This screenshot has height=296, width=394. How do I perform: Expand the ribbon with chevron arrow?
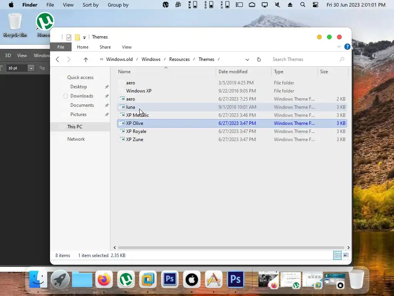coord(339,47)
